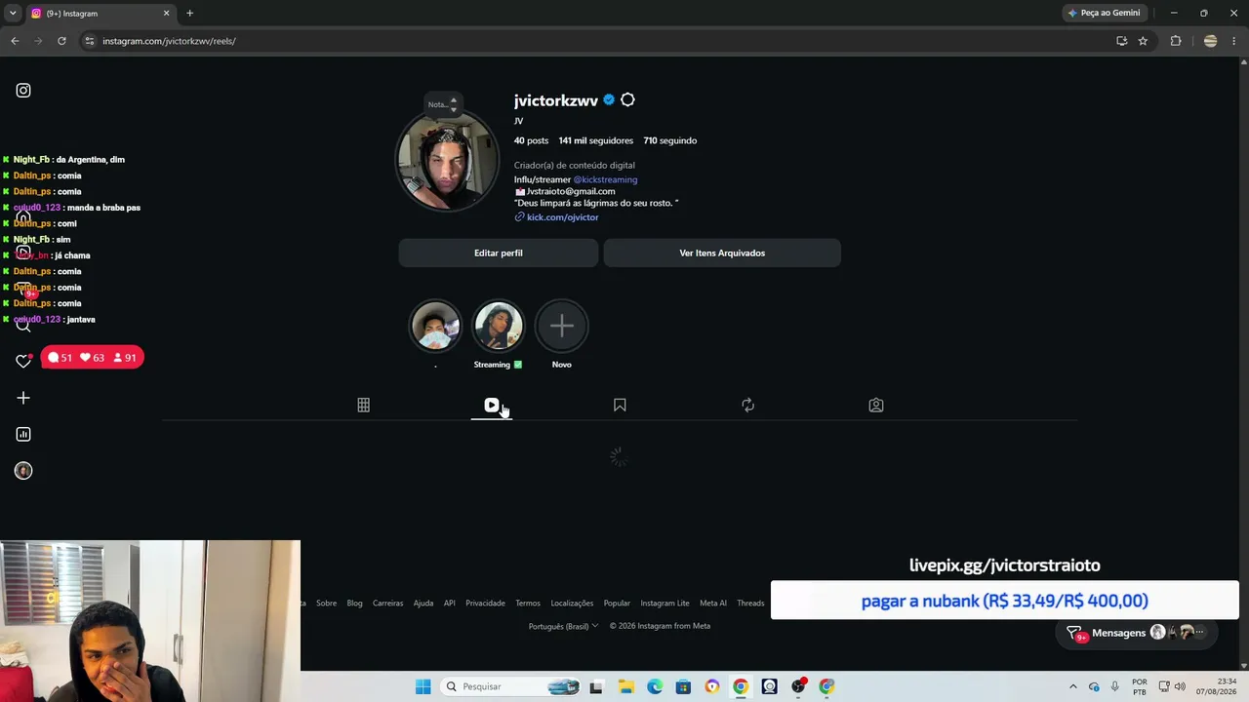
Task: View site information icon in address bar
Action: (x=90, y=41)
